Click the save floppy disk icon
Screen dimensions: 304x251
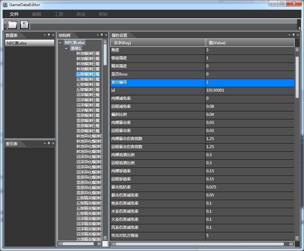[x=24, y=25]
